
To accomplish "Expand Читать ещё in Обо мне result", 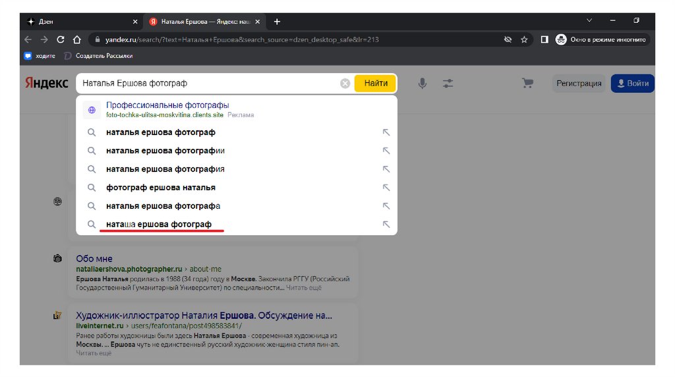I will 303,288.
